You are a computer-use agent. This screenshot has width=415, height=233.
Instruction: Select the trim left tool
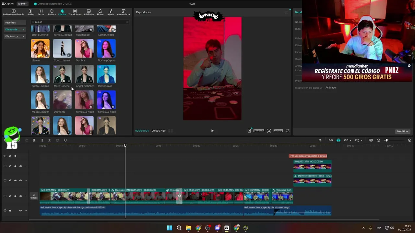pyautogui.click(x=42, y=140)
